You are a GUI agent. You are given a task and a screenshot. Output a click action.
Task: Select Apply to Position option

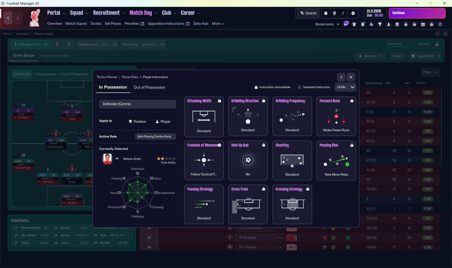pyautogui.click(x=137, y=121)
